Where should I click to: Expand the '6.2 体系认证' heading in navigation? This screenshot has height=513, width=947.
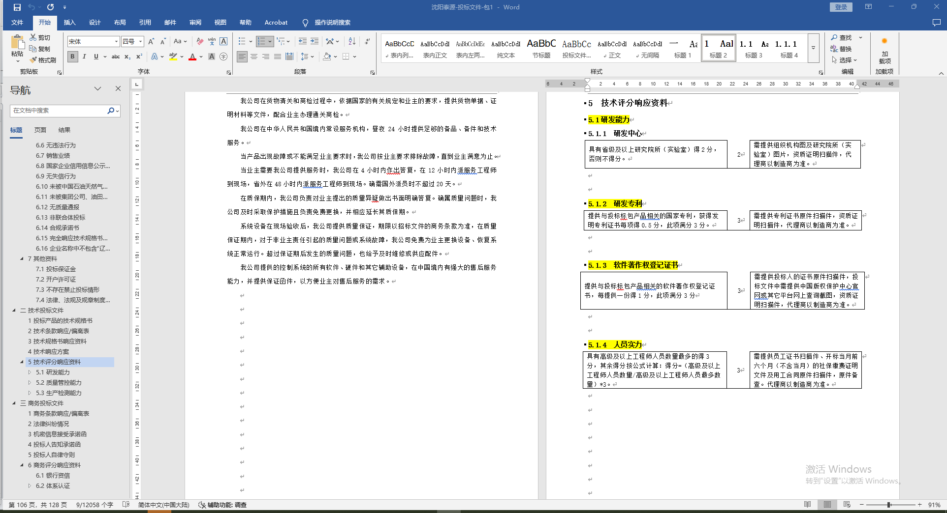(x=30, y=485)
